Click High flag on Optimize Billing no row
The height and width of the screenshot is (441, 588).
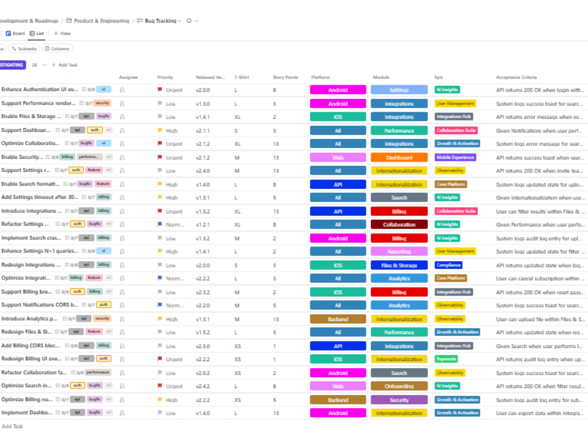[160, 400]
